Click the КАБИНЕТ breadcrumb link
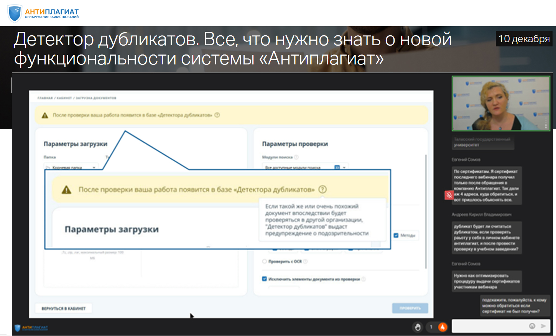 (64, 98)
